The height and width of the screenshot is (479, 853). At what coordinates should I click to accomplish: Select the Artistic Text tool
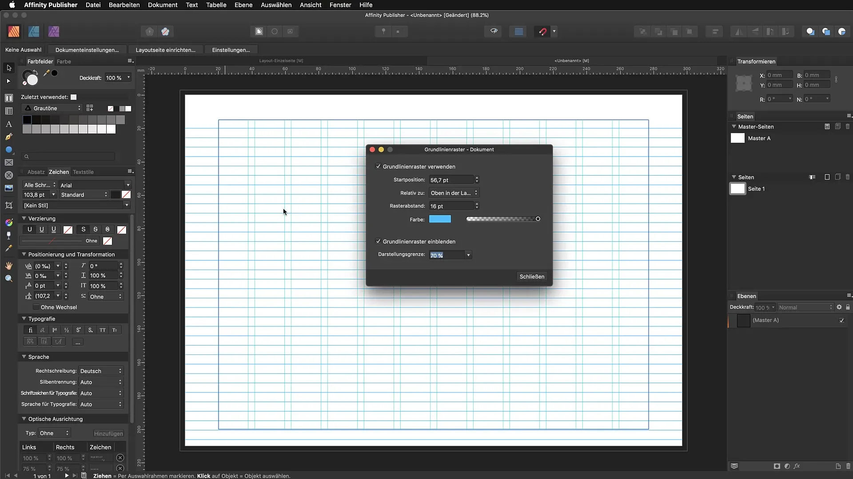point(8,124)
